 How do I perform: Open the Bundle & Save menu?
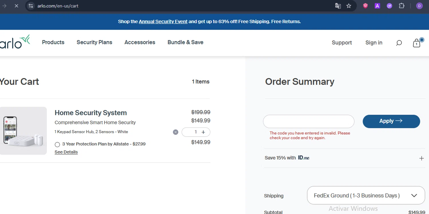pos(185,42)
